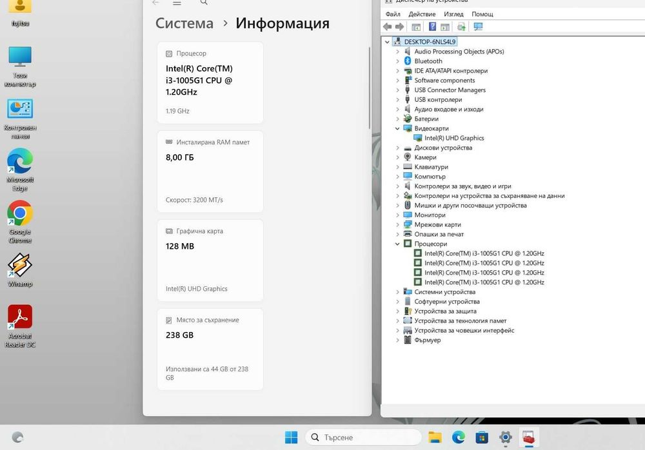Open the Място за съхранение card
645x450 pixels.
210,349
